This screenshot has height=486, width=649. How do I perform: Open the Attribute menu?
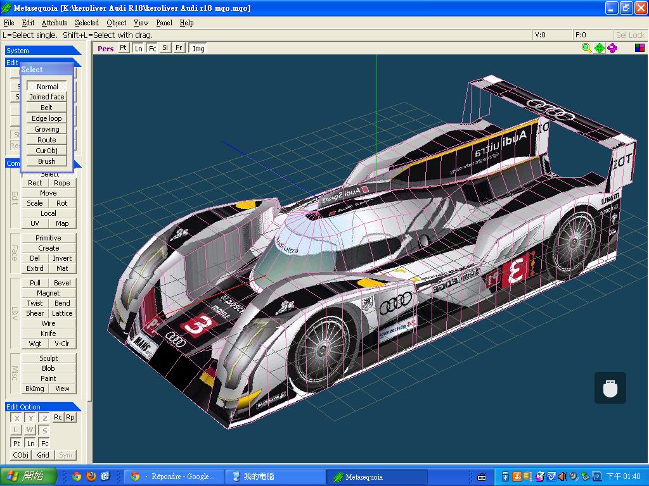click(55, 23)
